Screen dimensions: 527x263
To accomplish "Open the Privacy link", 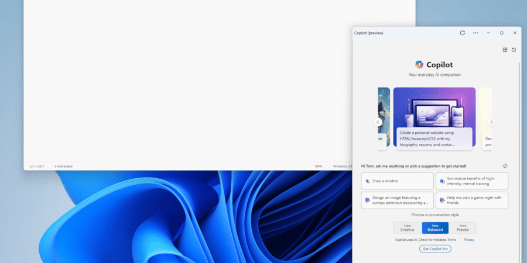I will [x=469, y=240].
